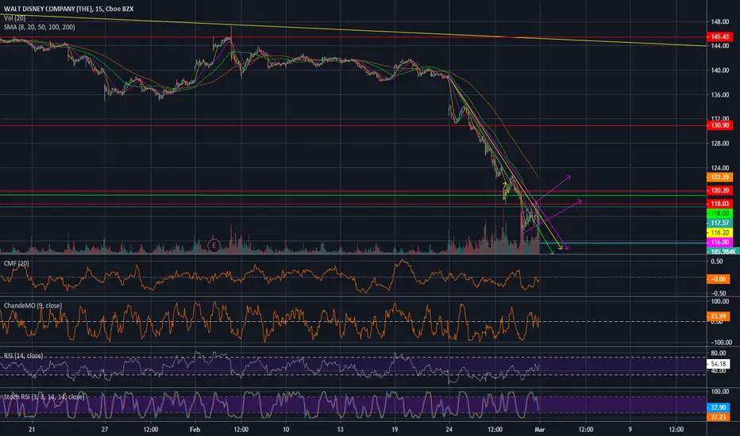Click the red 130.90 price label

click(x=719, y=125)
